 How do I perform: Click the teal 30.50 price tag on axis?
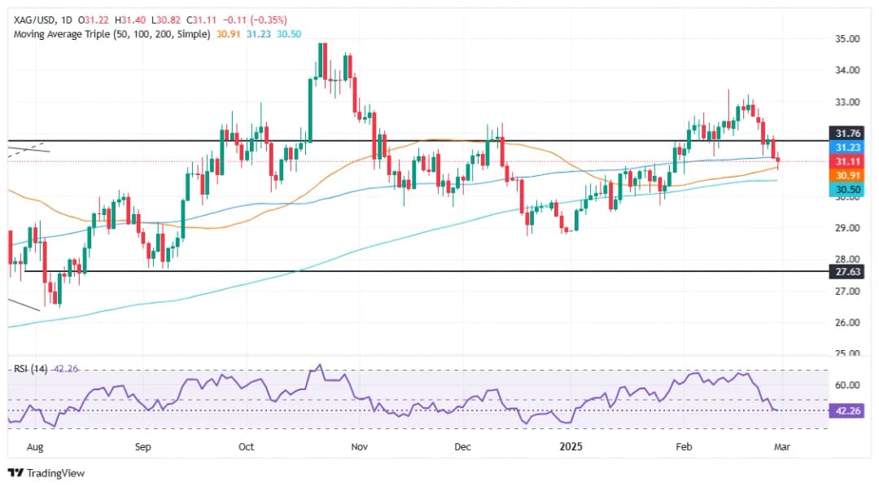pos(849,189)
